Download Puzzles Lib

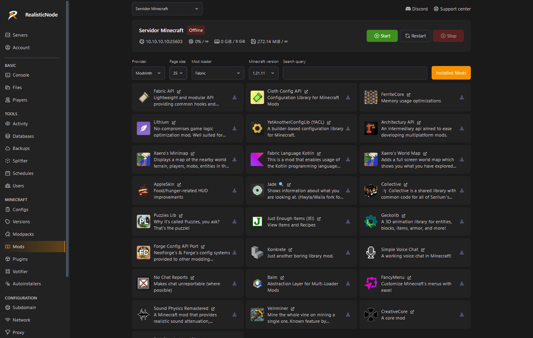point(234,222)
